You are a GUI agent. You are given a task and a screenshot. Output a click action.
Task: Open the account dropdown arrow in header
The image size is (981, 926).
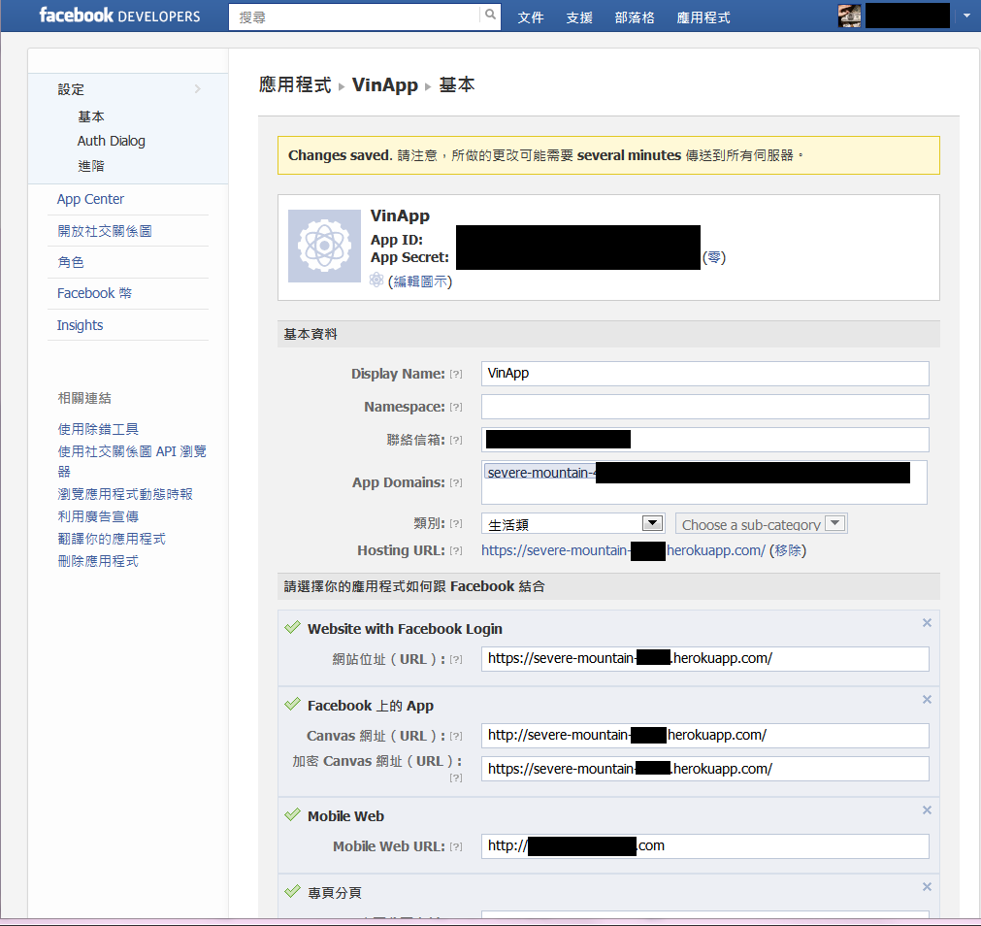click(x=966, y=16)
